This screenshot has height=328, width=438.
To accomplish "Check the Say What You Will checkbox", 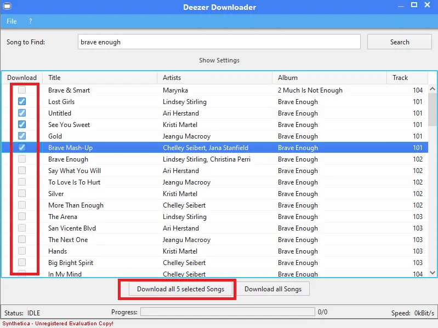I will pos(22,170).
